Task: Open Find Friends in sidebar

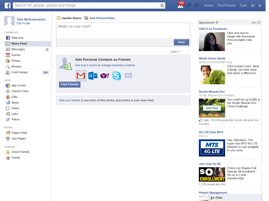Action: pos(19,72)
